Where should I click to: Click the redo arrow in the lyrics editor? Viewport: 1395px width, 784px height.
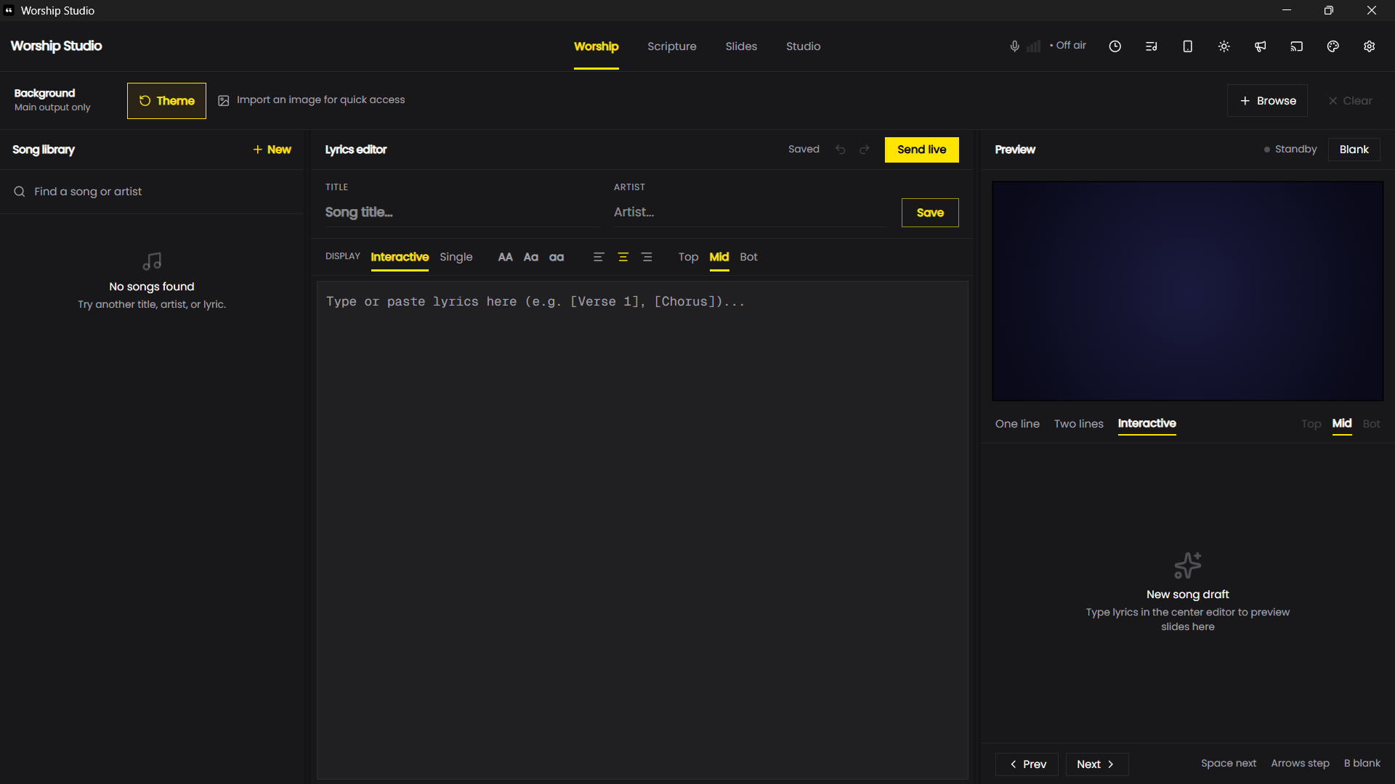pyautogui.click(x=865, y=150)
